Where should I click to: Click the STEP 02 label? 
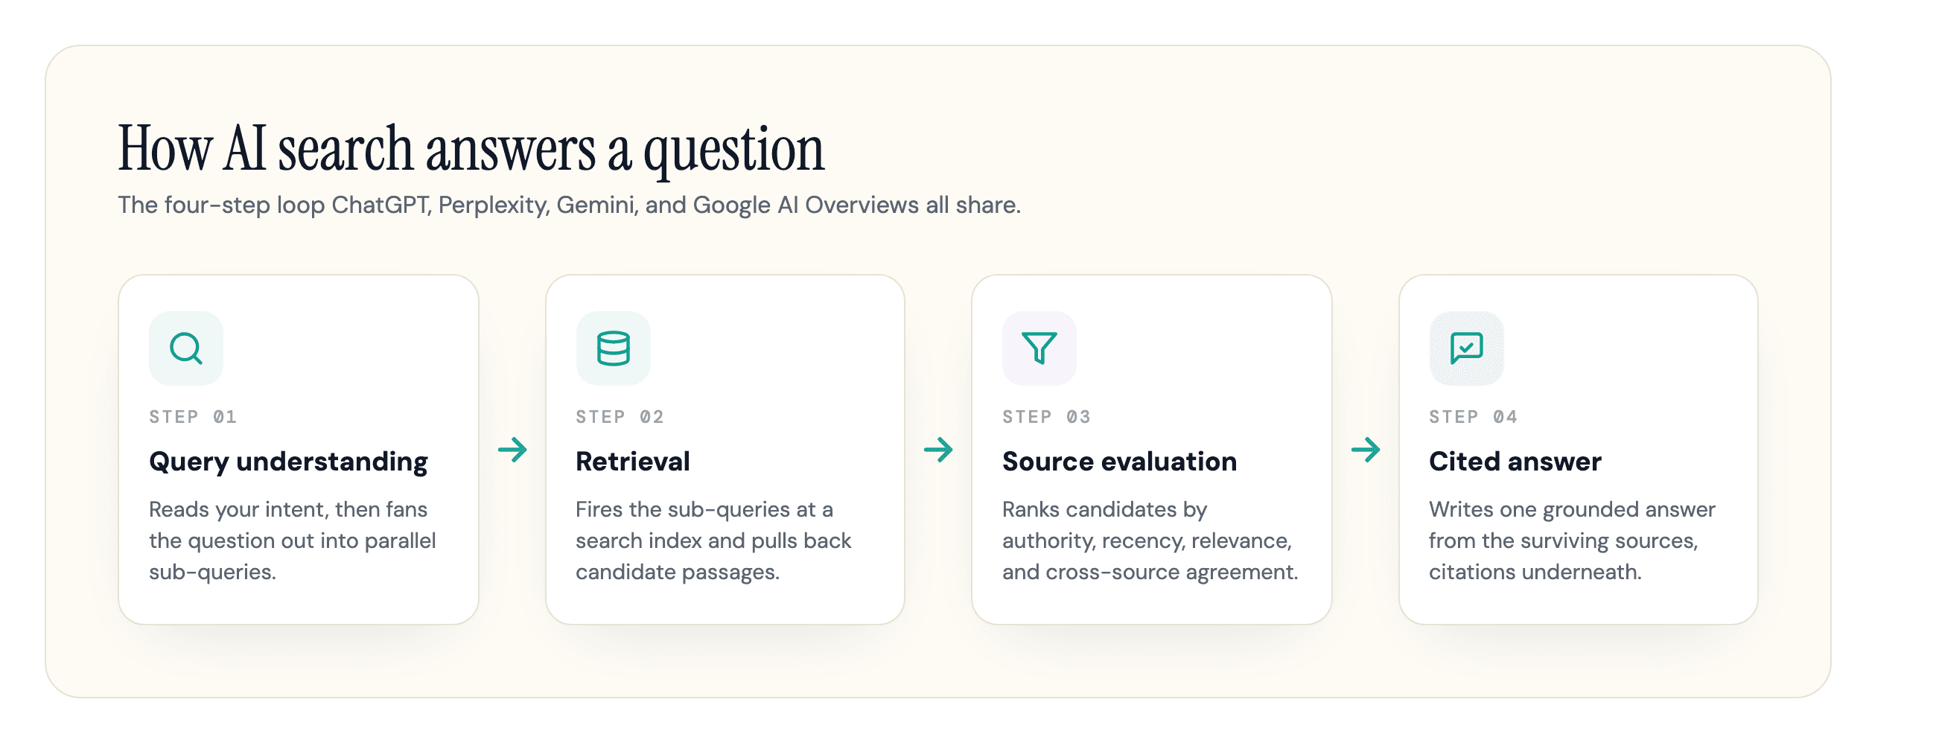(x=620, y=417)
